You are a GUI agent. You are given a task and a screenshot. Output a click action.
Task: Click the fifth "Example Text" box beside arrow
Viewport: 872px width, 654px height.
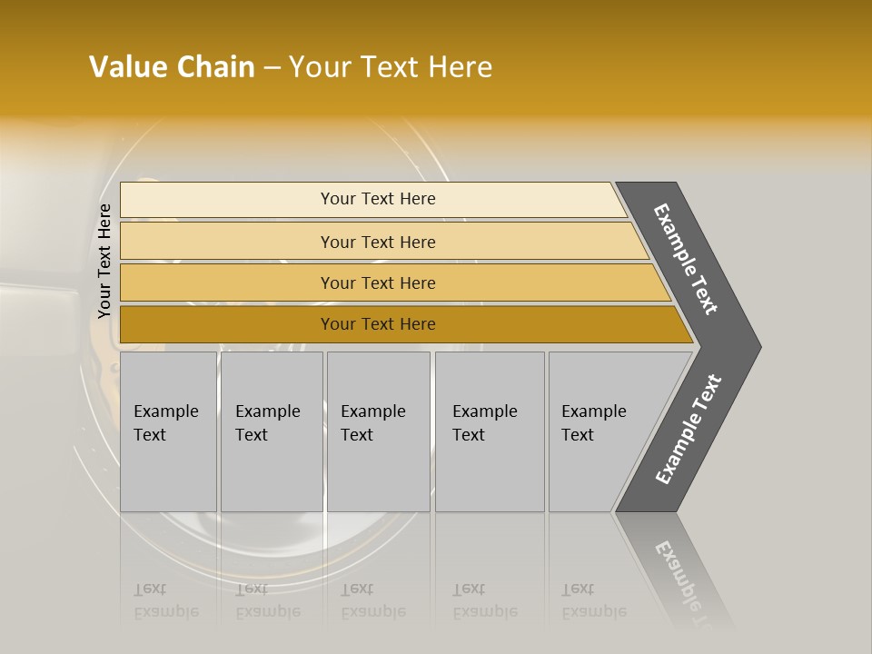(x=599, y=431)
